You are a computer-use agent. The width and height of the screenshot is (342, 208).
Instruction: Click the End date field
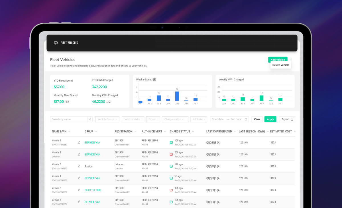pyautogui.click(x=236, y=119)
